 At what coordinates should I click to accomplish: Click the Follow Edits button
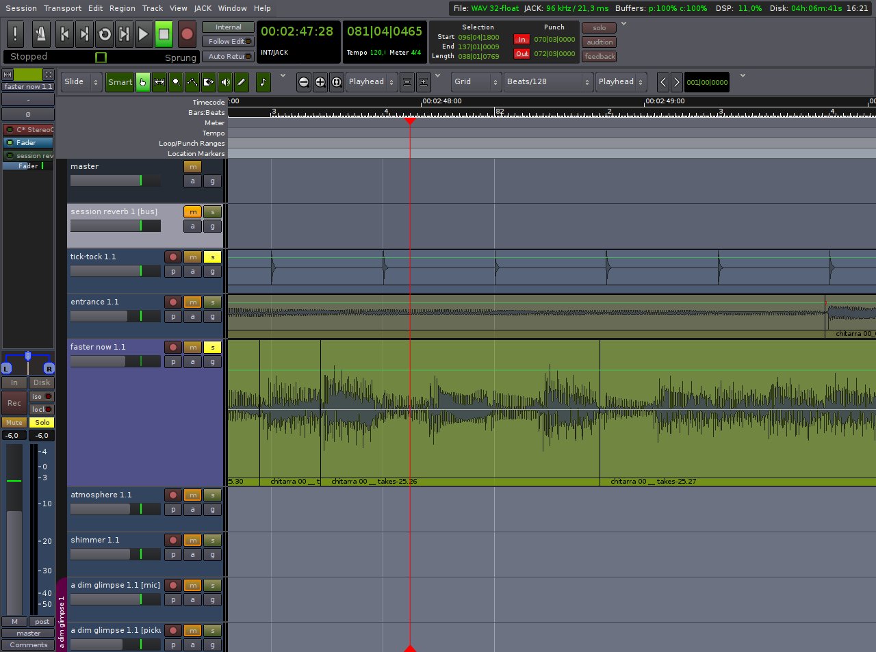[x=228, y=42]
